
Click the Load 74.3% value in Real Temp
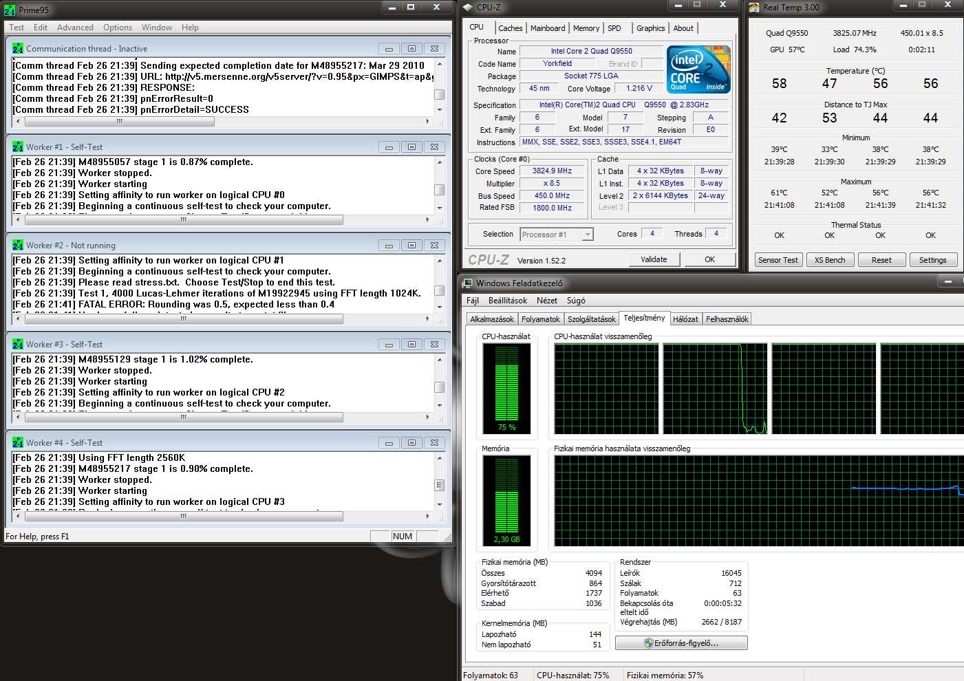tap(855, 50)
